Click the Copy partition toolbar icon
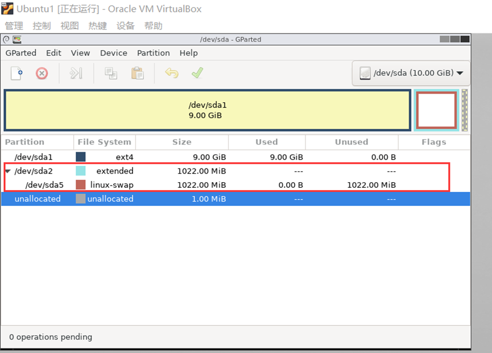Image resolution: width=492 pixels, height=353 pixels. pyautogui.click(x=111, y=74)
